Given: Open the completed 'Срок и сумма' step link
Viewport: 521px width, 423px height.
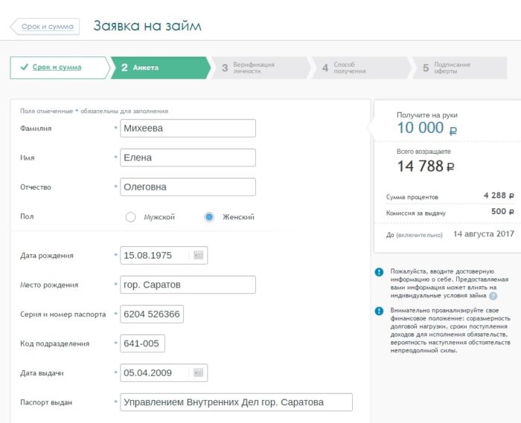Looking at the screenshot, I should [x=57, y=67].
